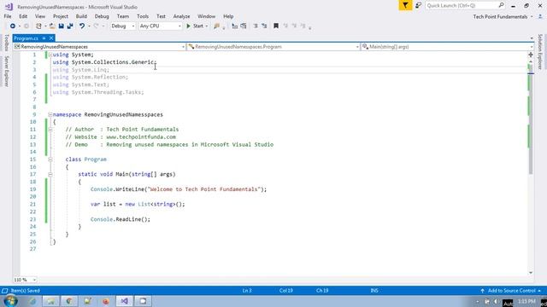Open the Solution Explorer side tab

[x=540, y=52]
